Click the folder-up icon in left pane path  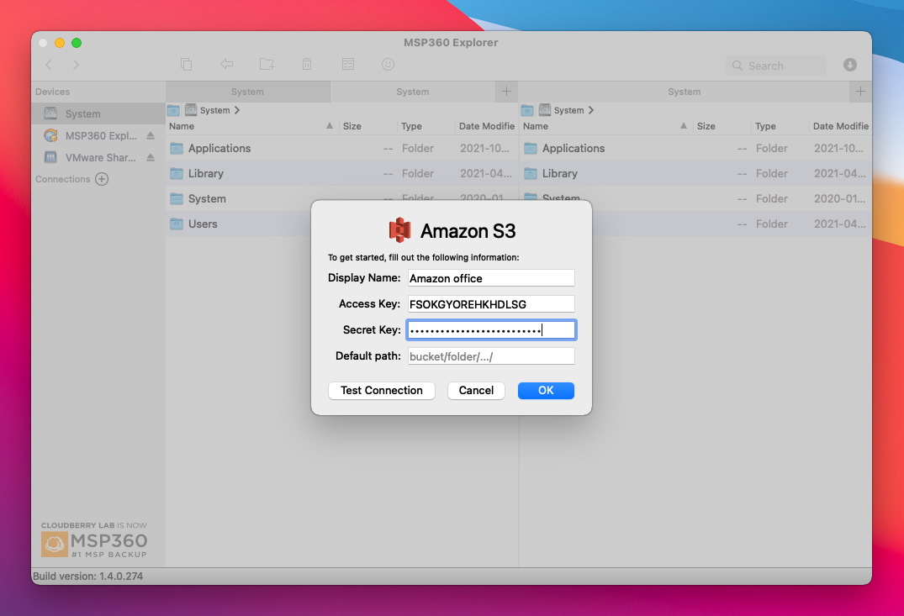point(173,110)
